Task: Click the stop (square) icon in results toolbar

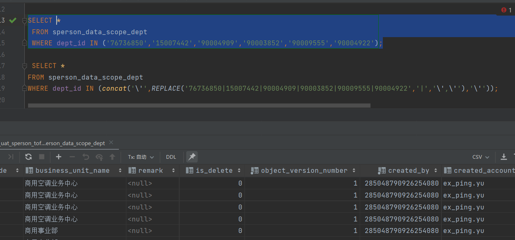Action: coord(42,157)
